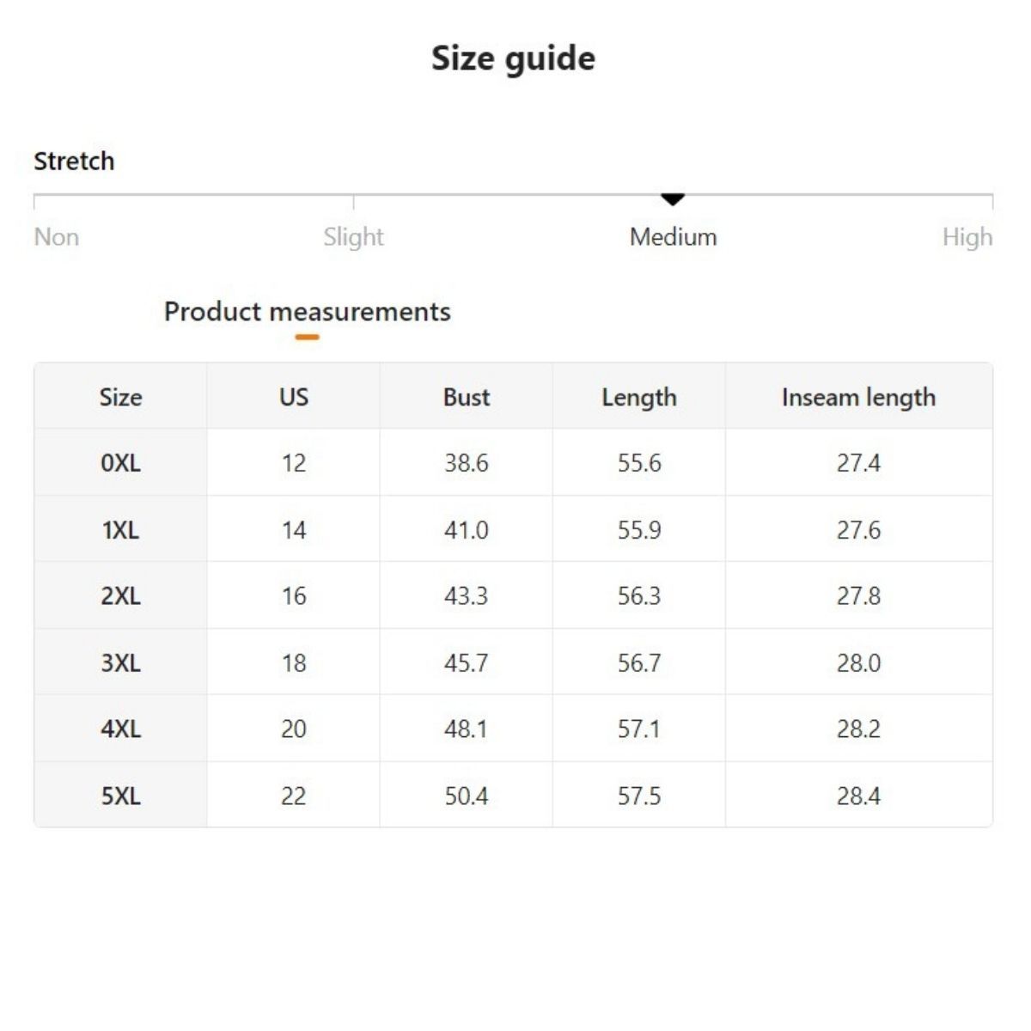1031x1031 pixels.
Task: Click the Medium stretch label
Action: 673,237
